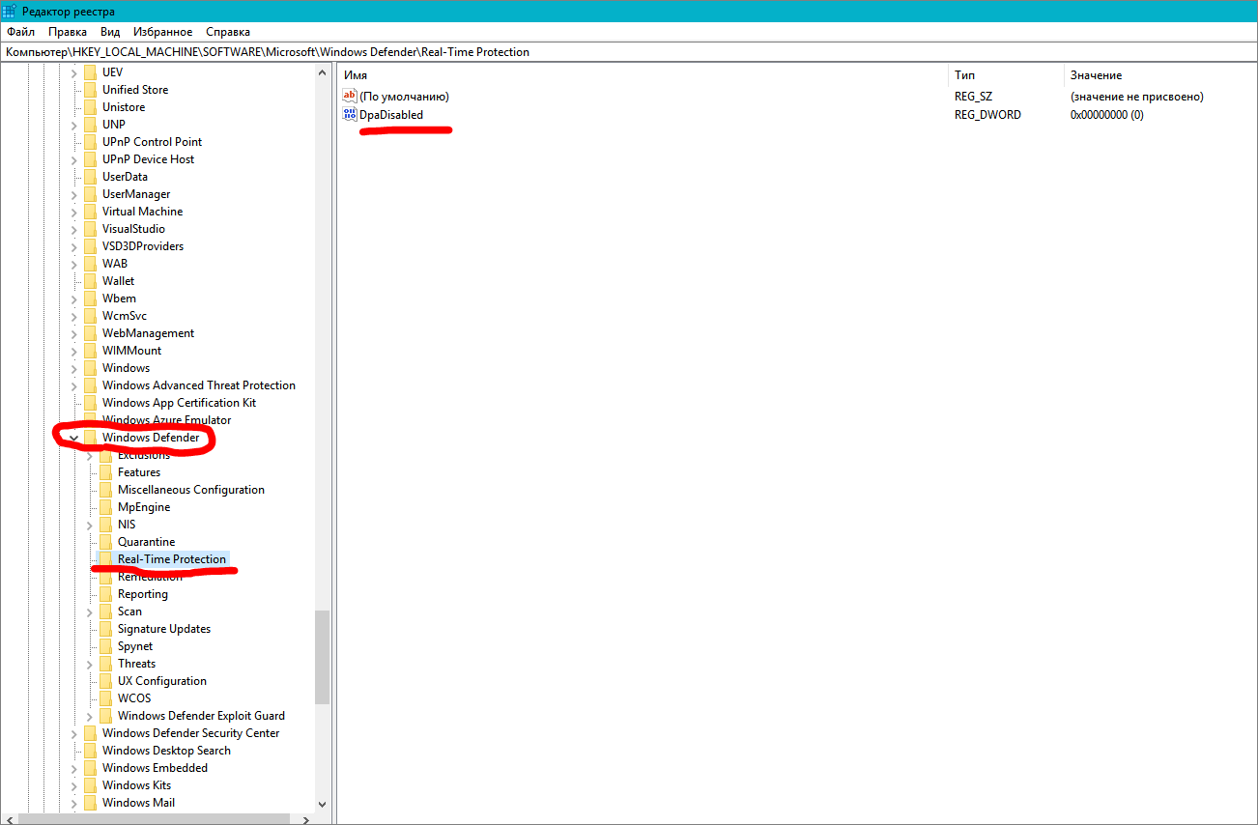This screenshot has width=1258, height=825.
Task: Click the Features folder icon
Action: click(105, 472)
